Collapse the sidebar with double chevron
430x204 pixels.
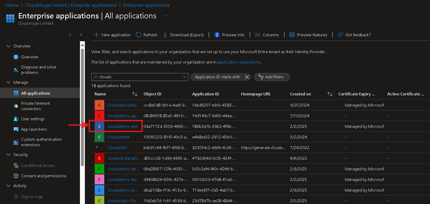[x=81, y=35]
